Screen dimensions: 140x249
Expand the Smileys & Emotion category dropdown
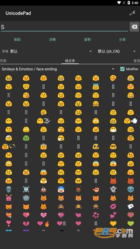(x=58, y=69)
